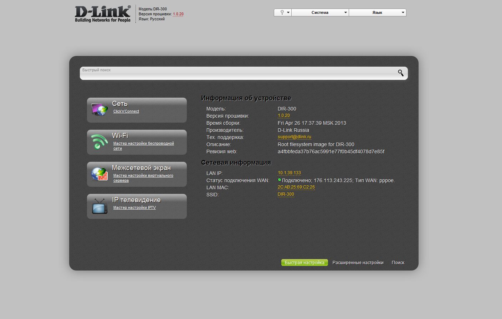Click firmware version 1.0.20 in the header
Viewport: 502px width, 319px height.
point(178,14)
